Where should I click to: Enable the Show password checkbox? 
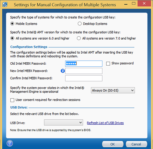(108, 64)
